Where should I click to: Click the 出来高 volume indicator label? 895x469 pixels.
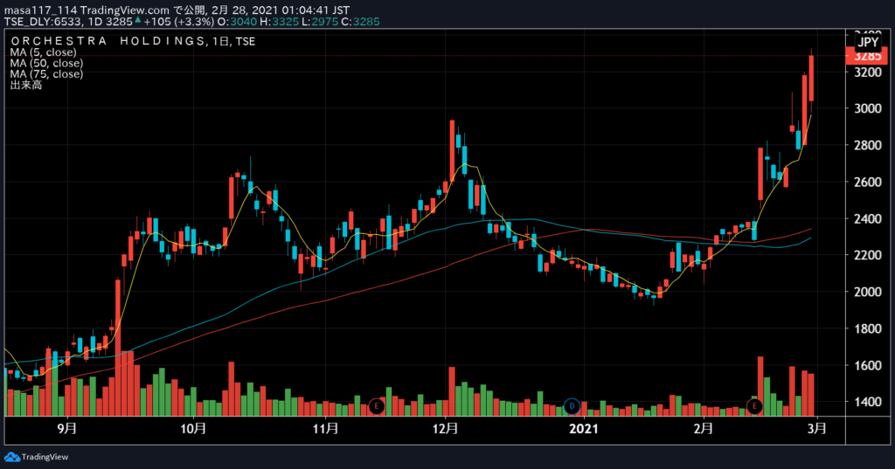tap(25, 85)
